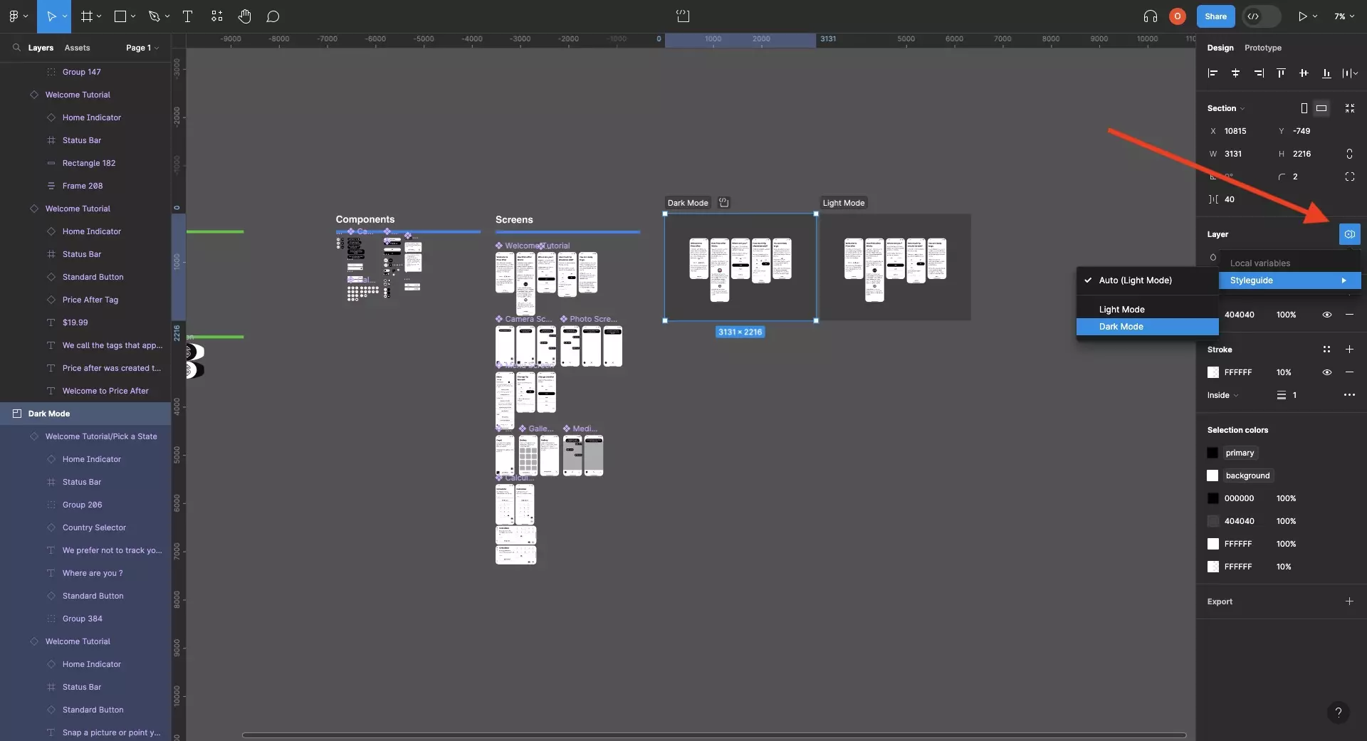Screen dimensions: 1367x741
Task: Click icon beside Dark Mode section label
Action: point(724,203)
